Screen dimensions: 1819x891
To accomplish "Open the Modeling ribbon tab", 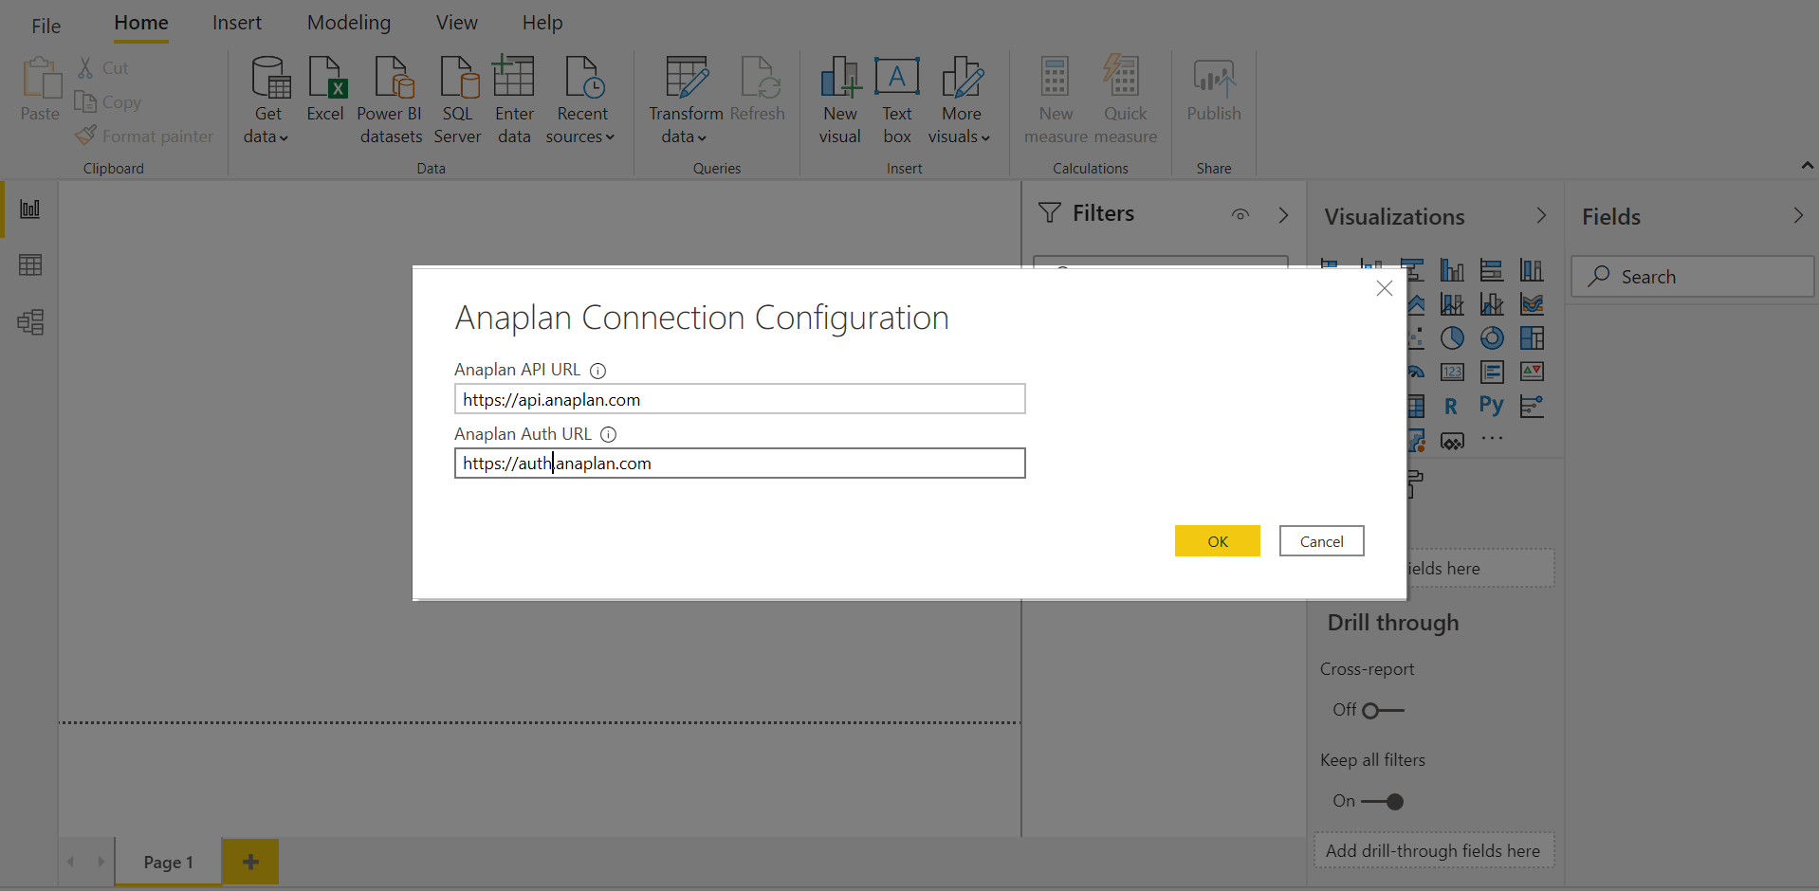I will (349, 23).
